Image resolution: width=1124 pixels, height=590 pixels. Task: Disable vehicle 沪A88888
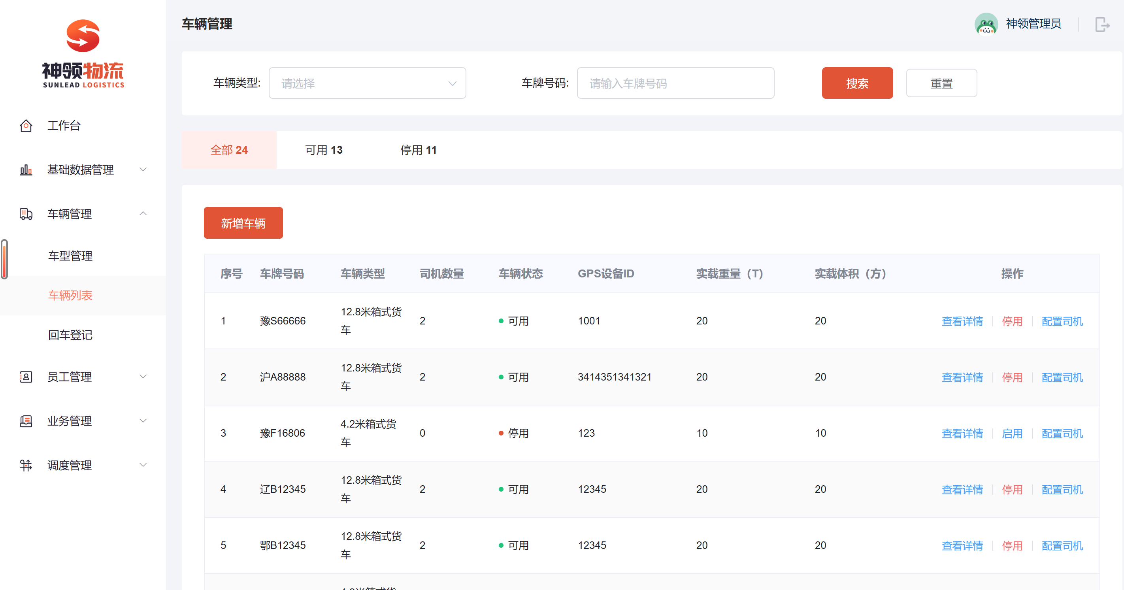[1012, 377]
